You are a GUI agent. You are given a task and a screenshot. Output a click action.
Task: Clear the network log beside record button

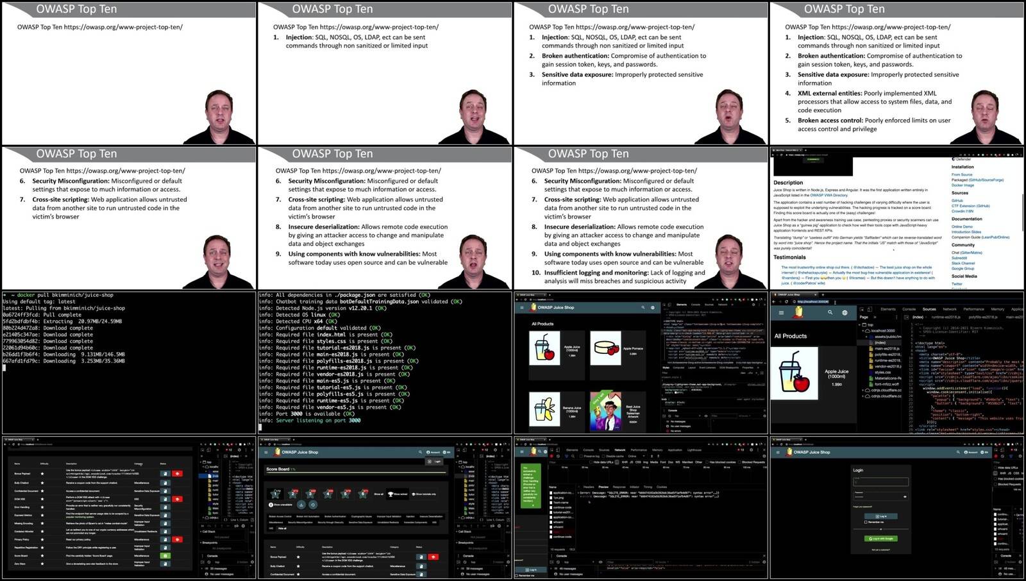[559, 456]
